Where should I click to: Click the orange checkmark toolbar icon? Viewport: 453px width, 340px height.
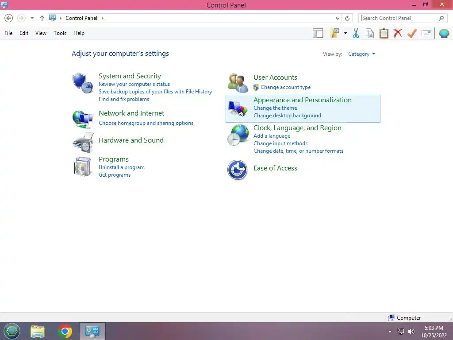[x=412, y=33]
